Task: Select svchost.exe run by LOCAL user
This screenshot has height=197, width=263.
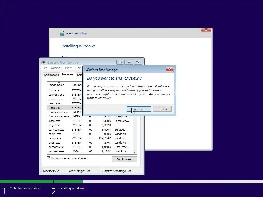Action: coord(90,151)
